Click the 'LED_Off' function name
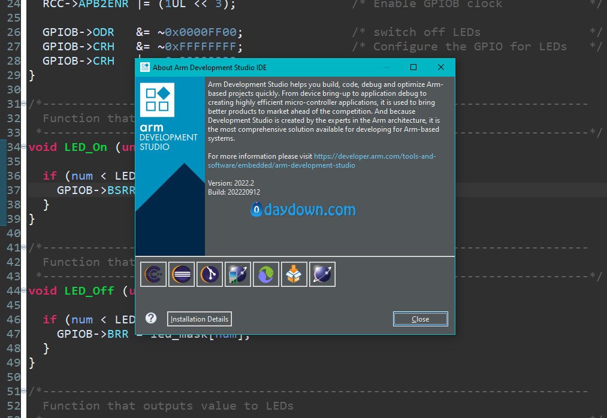 point(89,290)
